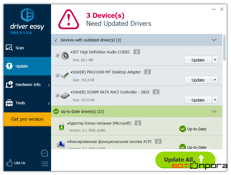
Task: Click the Tools toolbox icon
Action: tap(9, 103)
